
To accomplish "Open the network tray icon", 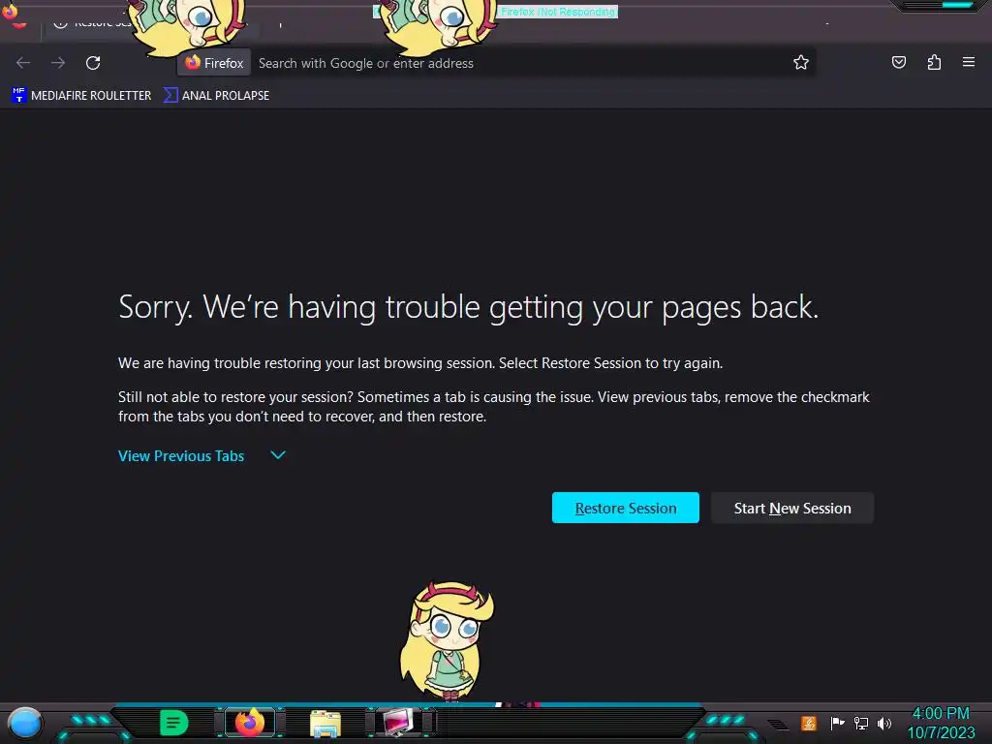I will (860, 723).
